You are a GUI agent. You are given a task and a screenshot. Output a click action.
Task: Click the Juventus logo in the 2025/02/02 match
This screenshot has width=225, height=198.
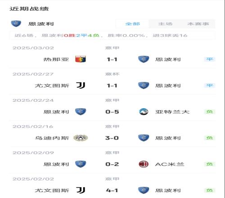81,190
